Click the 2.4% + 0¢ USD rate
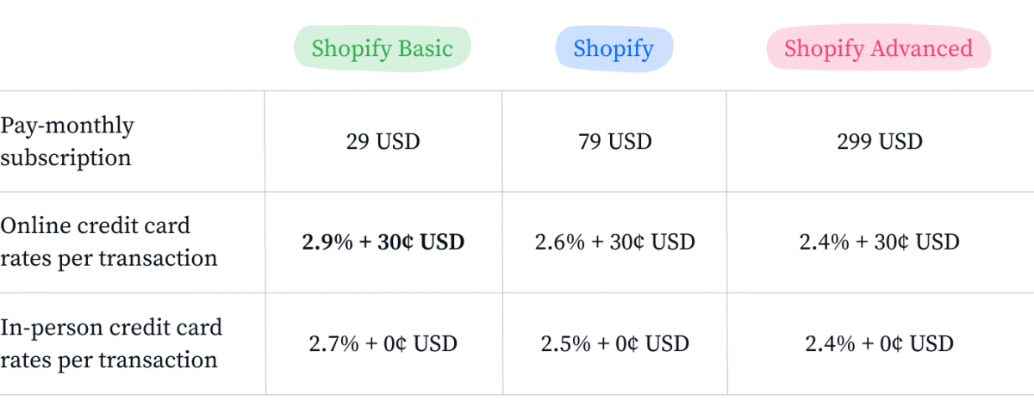This screenshot has height=419, width=1034. pyautogui.click(x=880, y=344)
